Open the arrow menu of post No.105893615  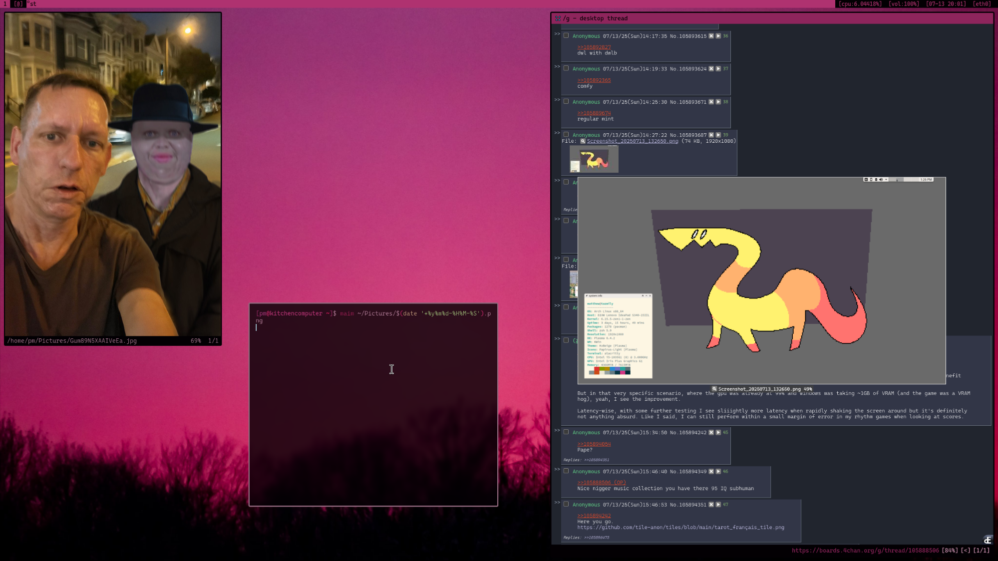pos(718,36)
